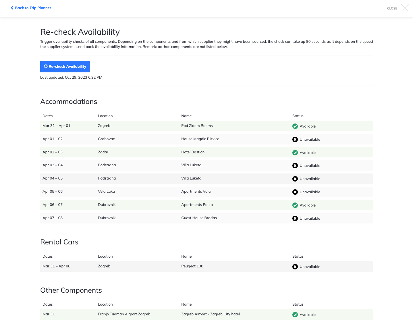This screenshot has width=413, height=326.
Task: Click the back chevron beside Trip Planner
Action: [x=12, y=8]
